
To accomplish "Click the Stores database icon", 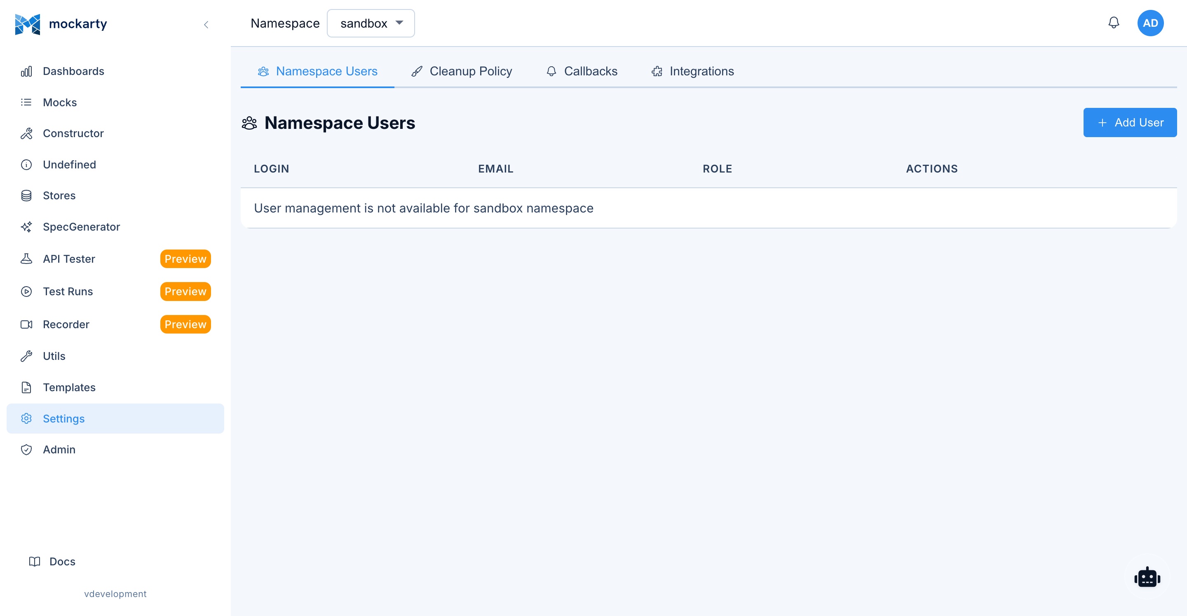I will click(26, 196).
